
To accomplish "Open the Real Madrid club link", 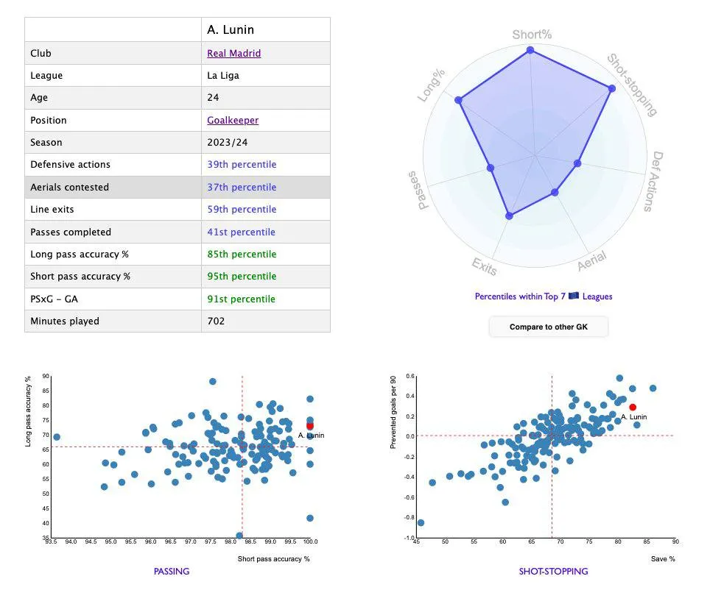I will pos(233,53).
